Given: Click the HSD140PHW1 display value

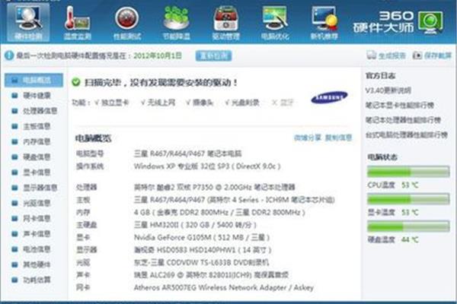Looking at the screenshot, I should (x=203, y=250).
